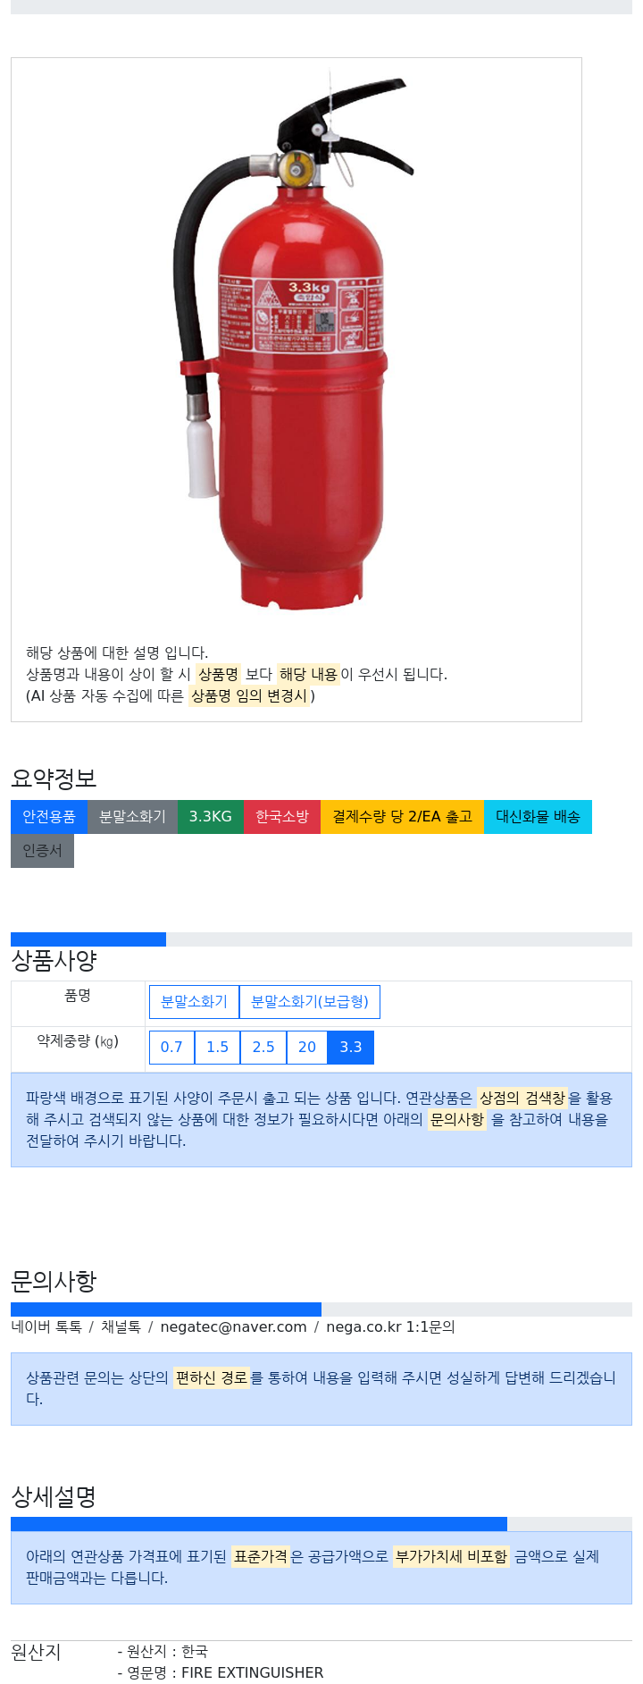Choose the 분말소화기(보급형) option
This screenshot has width=643, height=1684.
coord(310,1002)
